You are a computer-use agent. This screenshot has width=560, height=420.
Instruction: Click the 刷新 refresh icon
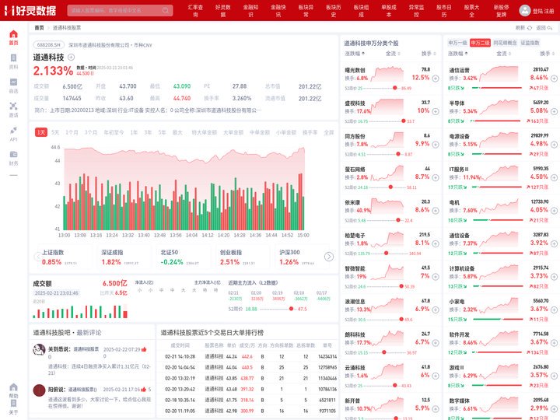pos(530,27)
